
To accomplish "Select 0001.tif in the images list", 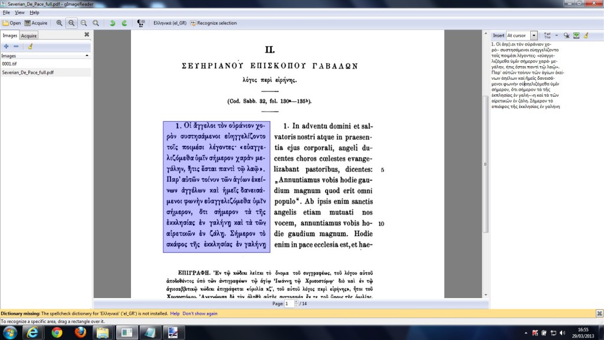I will tap(45, 64).
